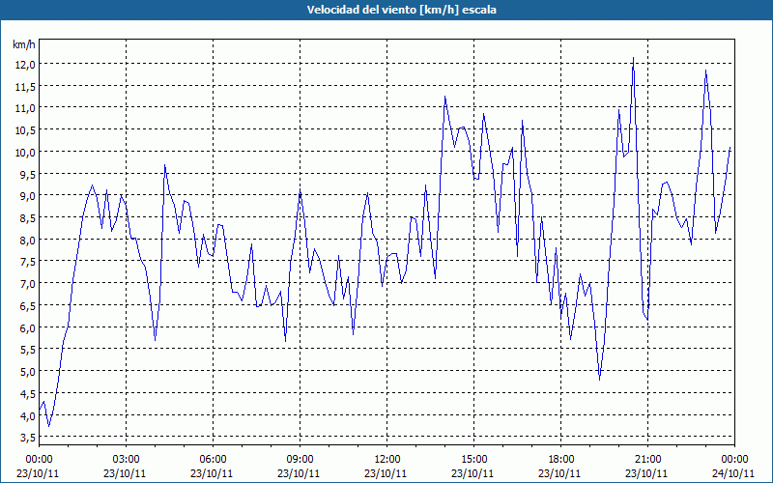This screenshot has height=483, width=773.
Task: Click the 06:00 time axis label
Action: pyautogui.click(x=213, y=460)
